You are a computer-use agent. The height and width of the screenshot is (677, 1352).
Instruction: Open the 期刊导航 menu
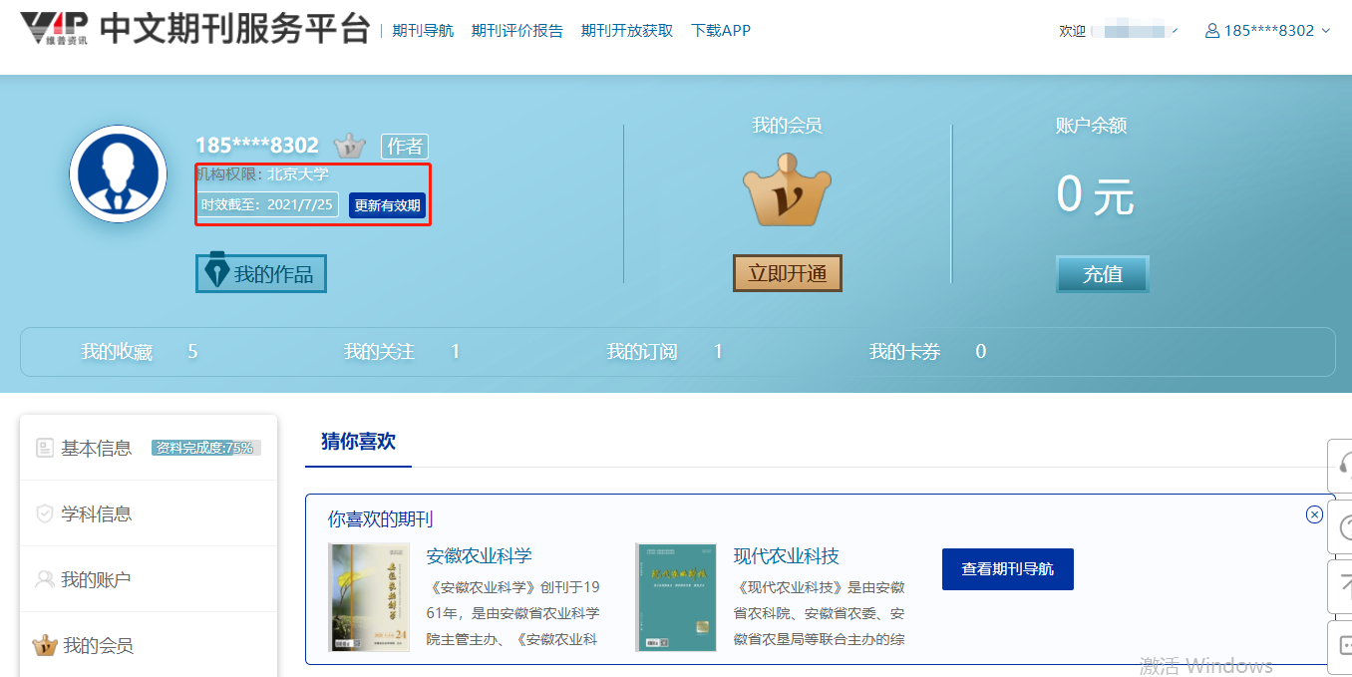[x=423, y=30]
